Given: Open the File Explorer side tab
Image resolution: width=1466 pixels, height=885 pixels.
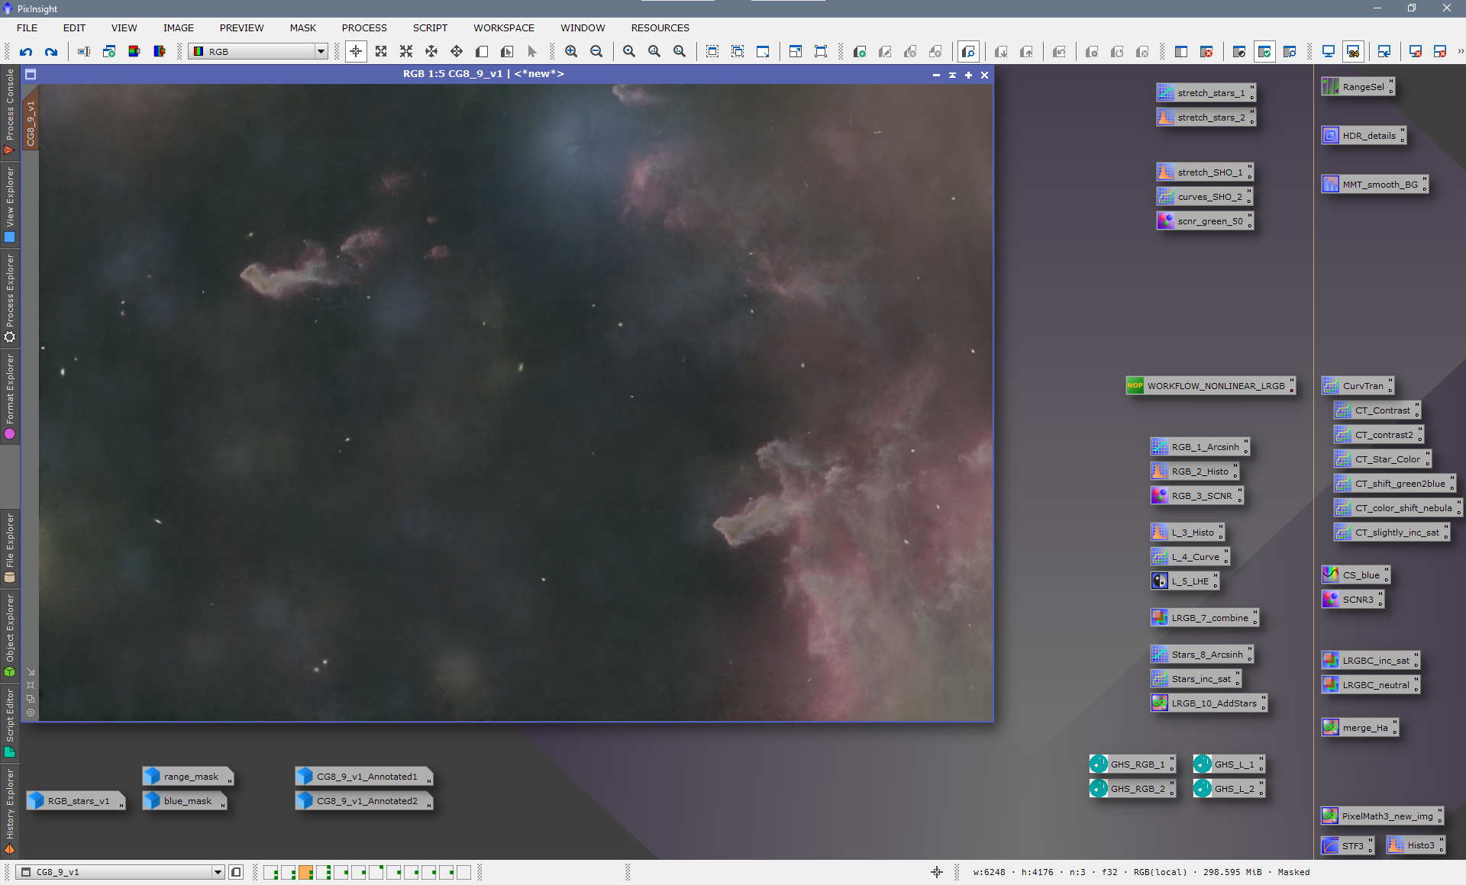Looking at the screenshot, I should 10,548.
